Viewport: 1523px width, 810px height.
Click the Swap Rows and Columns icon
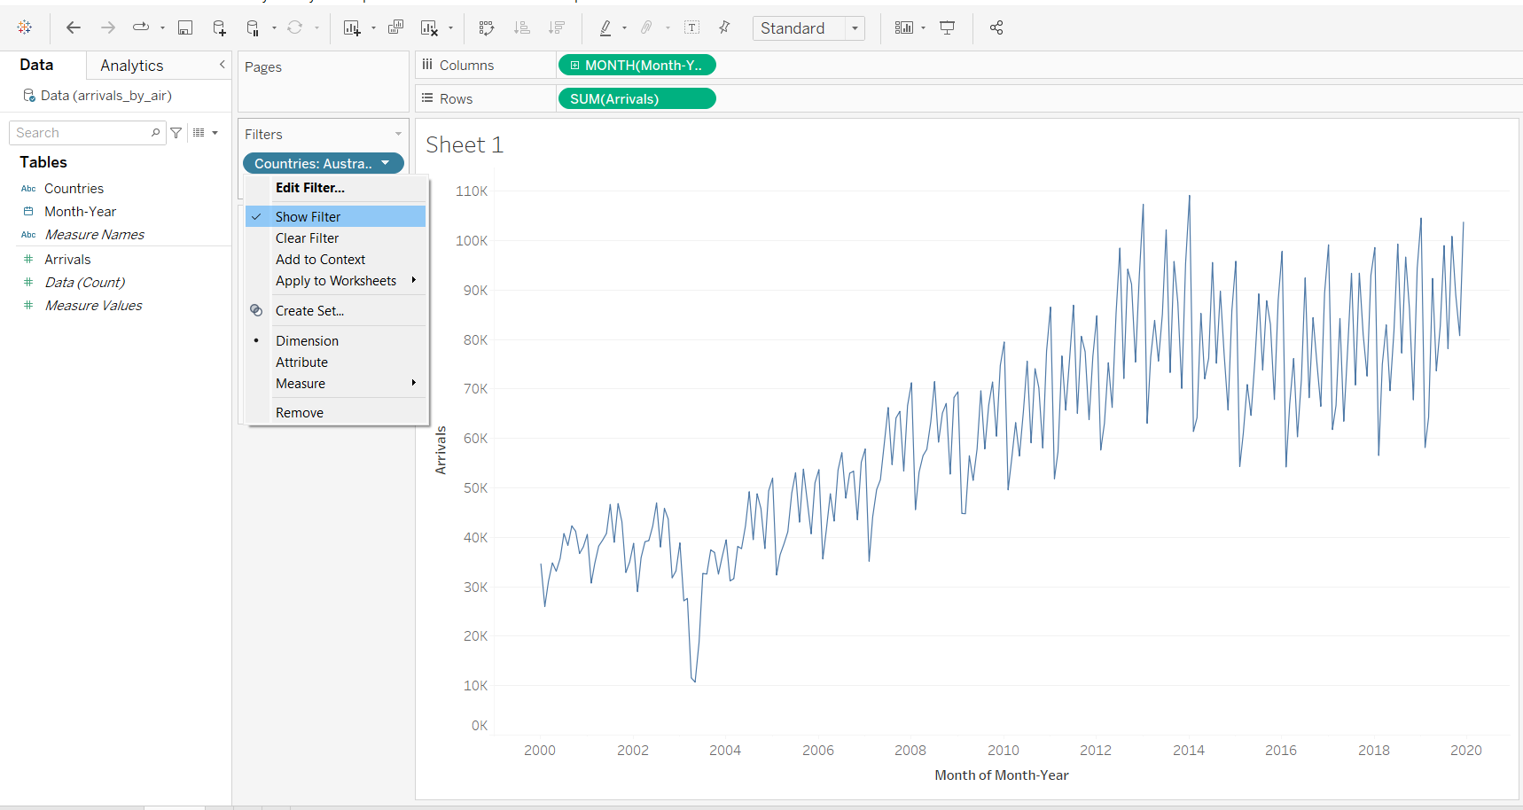pos(487,28)
